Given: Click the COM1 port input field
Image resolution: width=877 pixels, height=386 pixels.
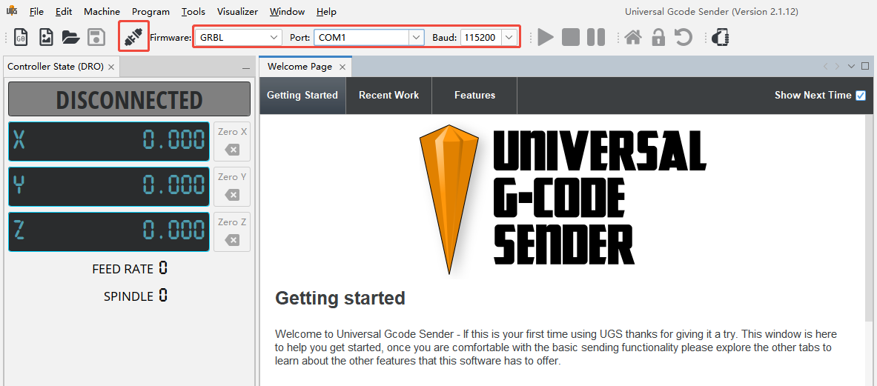Looking at the screenshot, I should 361,38.
